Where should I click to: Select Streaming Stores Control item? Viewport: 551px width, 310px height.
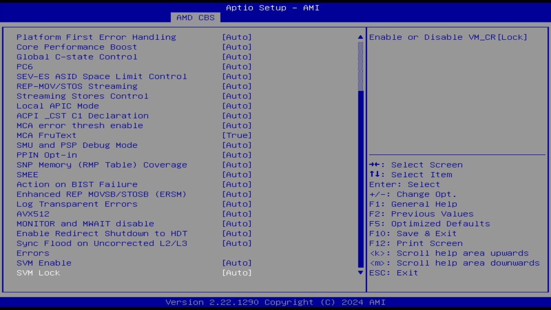(83, 96)
